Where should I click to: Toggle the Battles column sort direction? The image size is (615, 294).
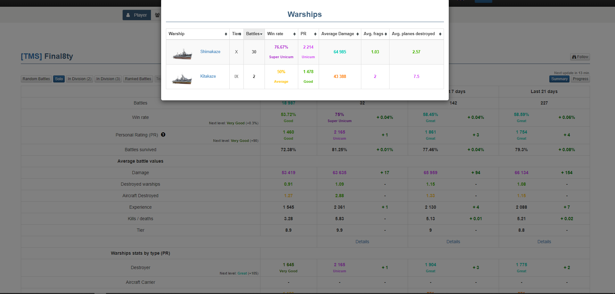pyautogui.click(x=254, y=34)
